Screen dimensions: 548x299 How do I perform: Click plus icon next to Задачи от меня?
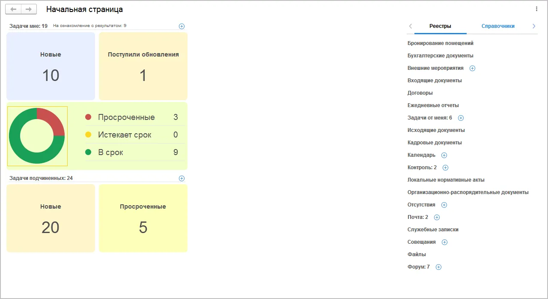coord(461,118)
